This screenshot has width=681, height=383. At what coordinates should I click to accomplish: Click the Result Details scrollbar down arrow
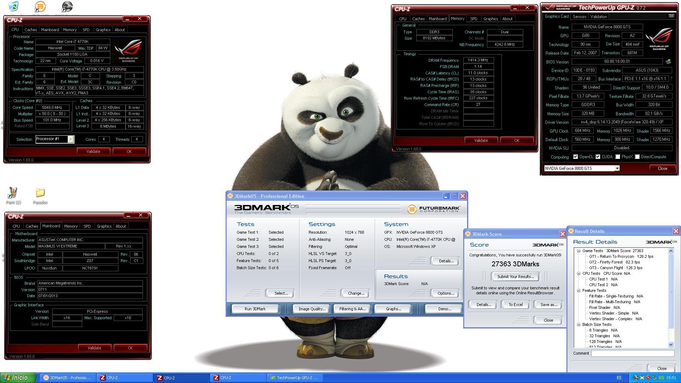coord(670,344)
